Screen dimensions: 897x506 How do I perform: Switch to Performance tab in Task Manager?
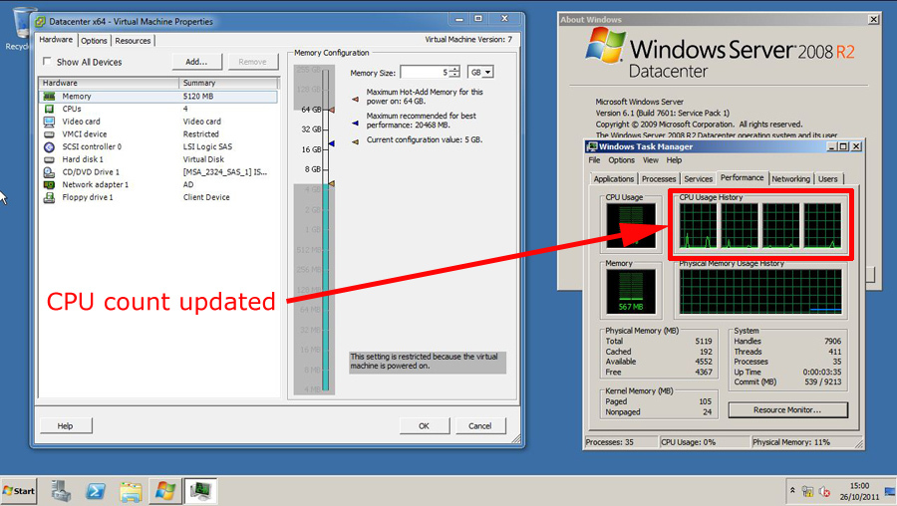coord(742,178)
